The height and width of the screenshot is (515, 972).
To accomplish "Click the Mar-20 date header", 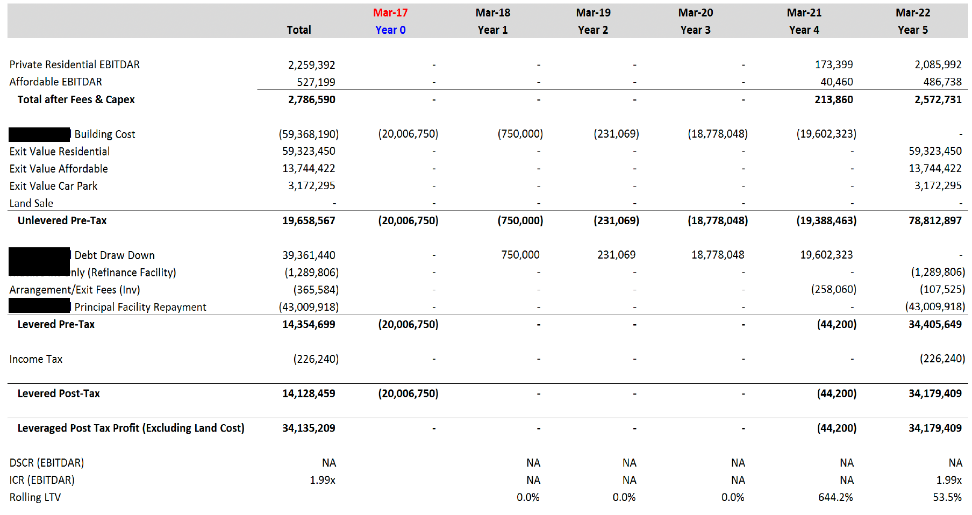I will tap(696, 12).
